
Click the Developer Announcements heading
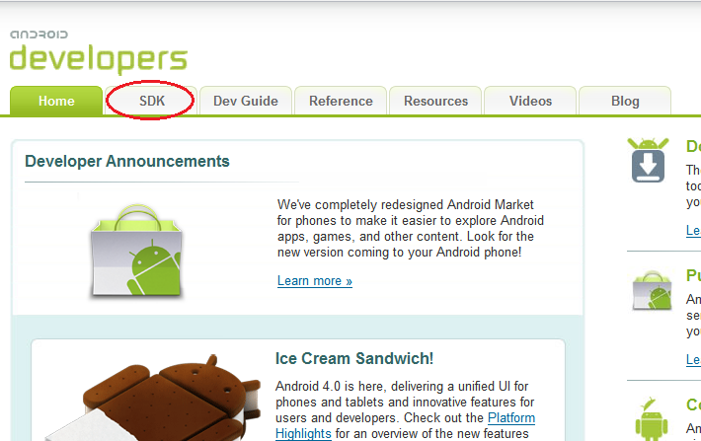click(x=127, y=161)
